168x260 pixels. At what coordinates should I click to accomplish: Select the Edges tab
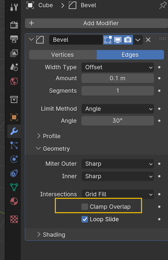[x=130, y=55]
